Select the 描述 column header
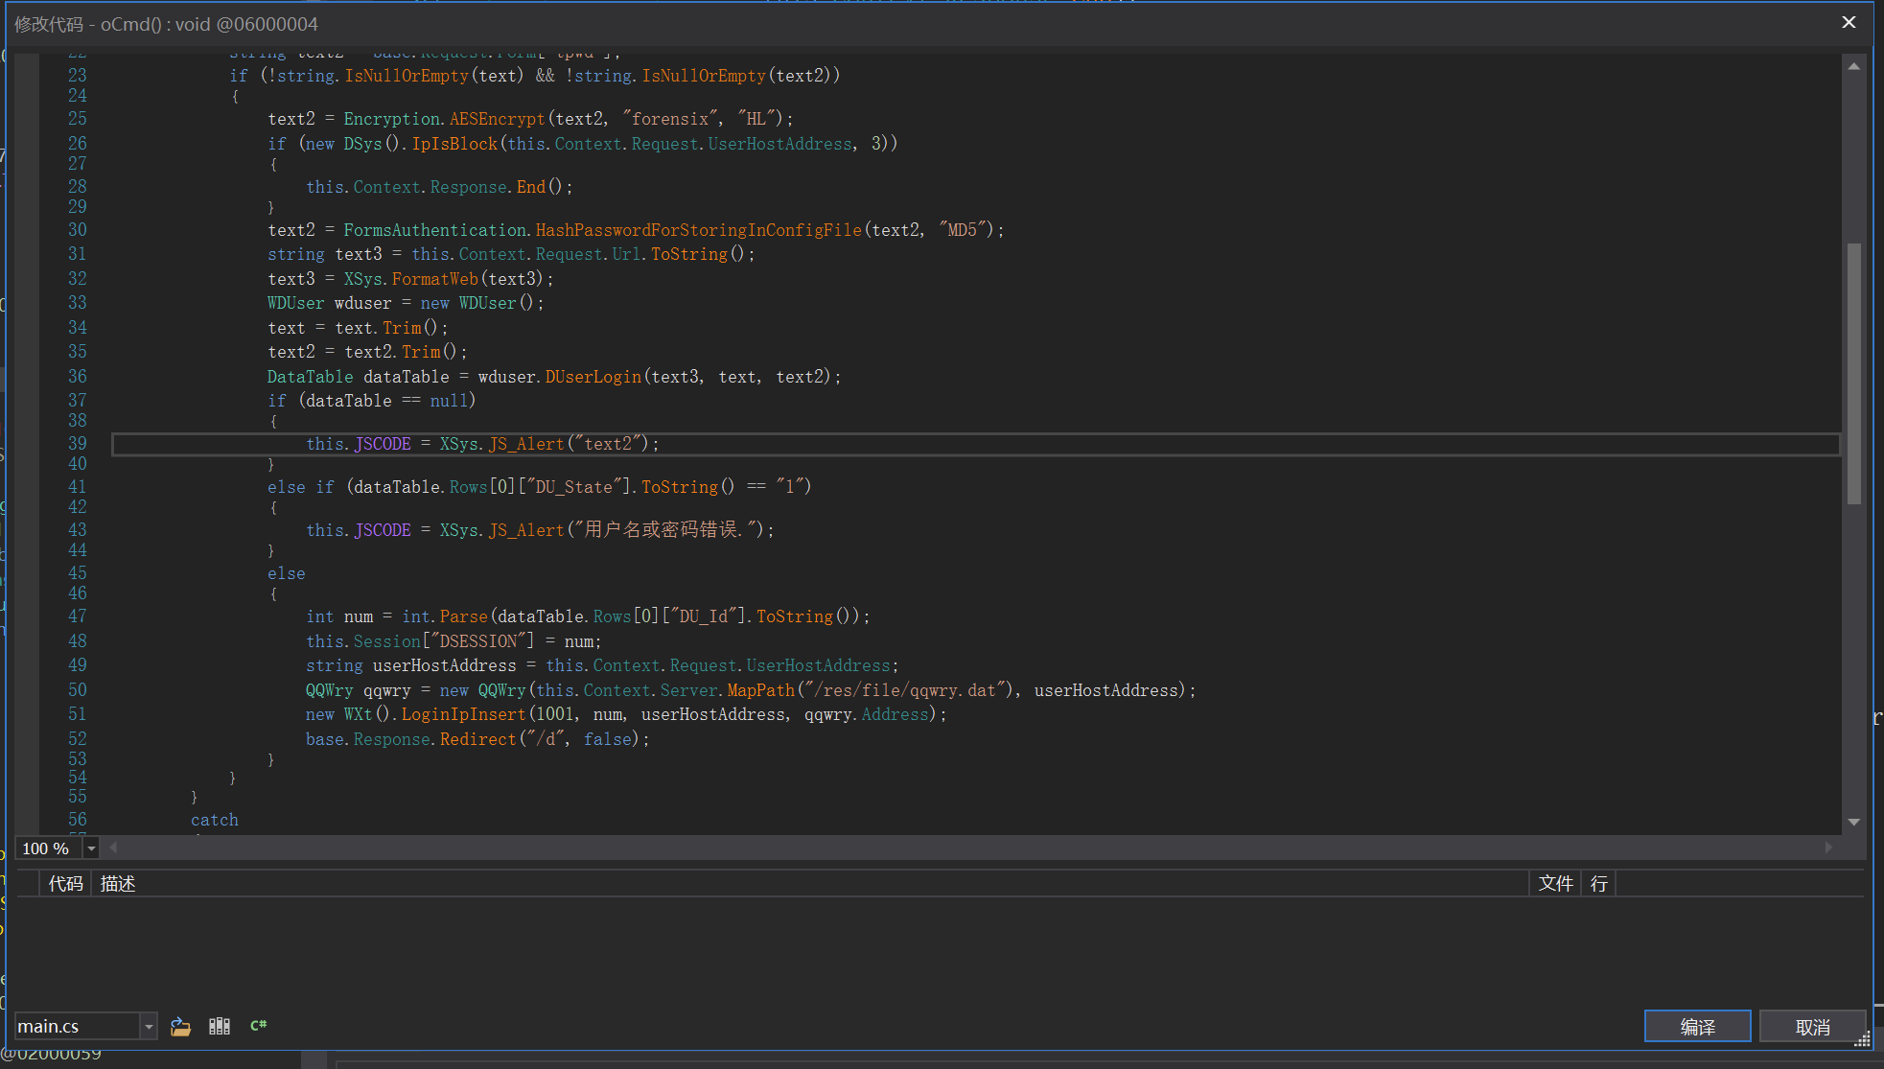 coord(118,884)
